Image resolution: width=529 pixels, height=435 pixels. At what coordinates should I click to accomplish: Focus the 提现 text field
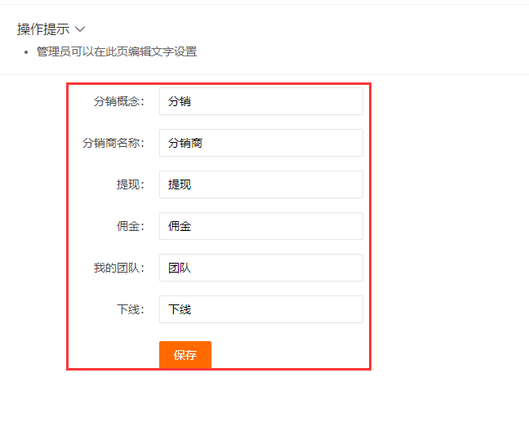[261, 184]
